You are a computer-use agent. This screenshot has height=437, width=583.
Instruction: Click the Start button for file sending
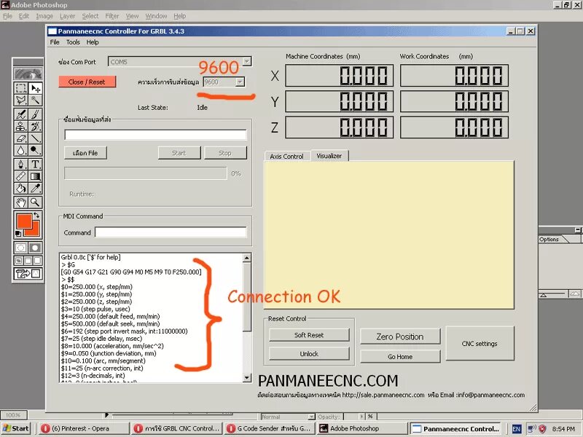point(179,153)
